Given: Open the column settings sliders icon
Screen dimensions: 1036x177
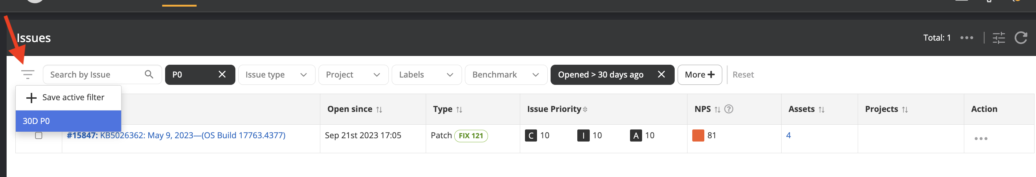Looking at the screenshot, I should point(999,38).
